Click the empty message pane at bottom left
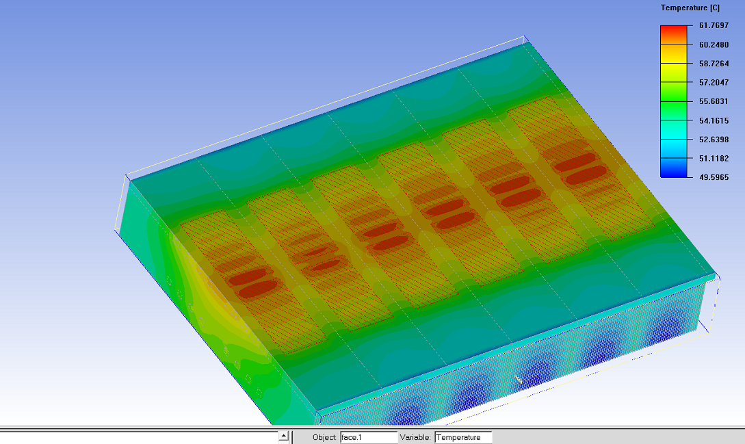 (x=137, y=437)
